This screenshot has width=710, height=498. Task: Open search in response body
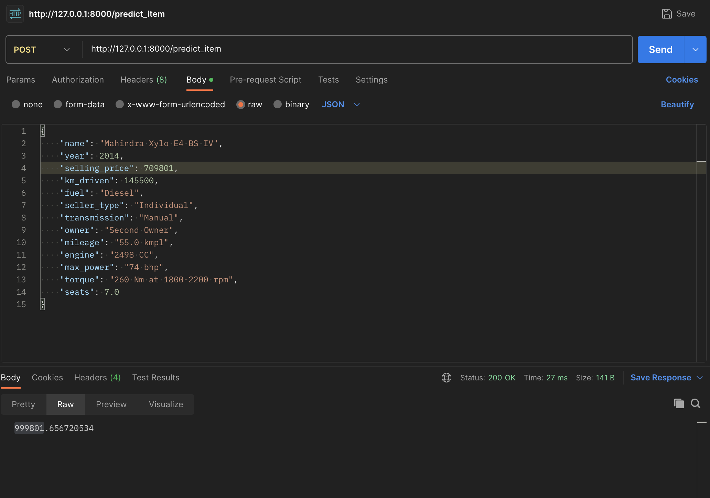click(696, 403)
